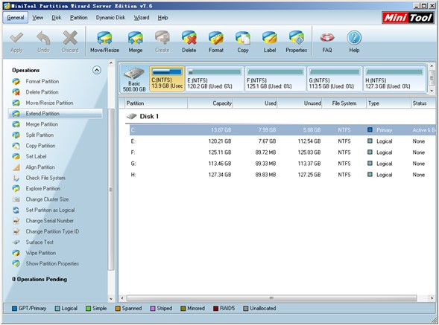Open the Partition menu
Screen dimensions: 439x325
79,18
